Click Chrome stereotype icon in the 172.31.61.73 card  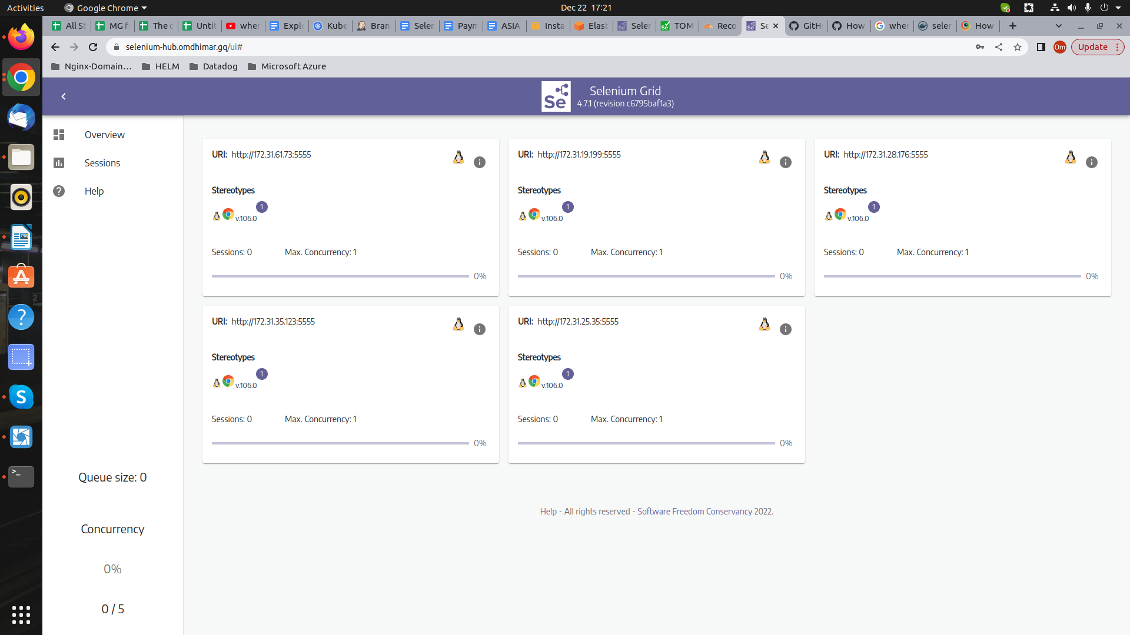click(x=228, y=215)
